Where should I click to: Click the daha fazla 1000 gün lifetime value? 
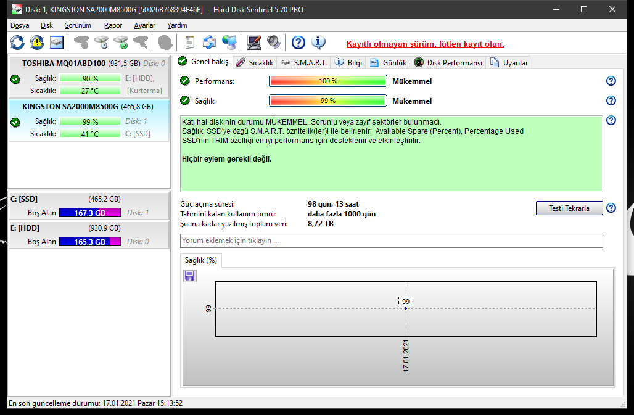pyautogui.click(x=342, y=214)
